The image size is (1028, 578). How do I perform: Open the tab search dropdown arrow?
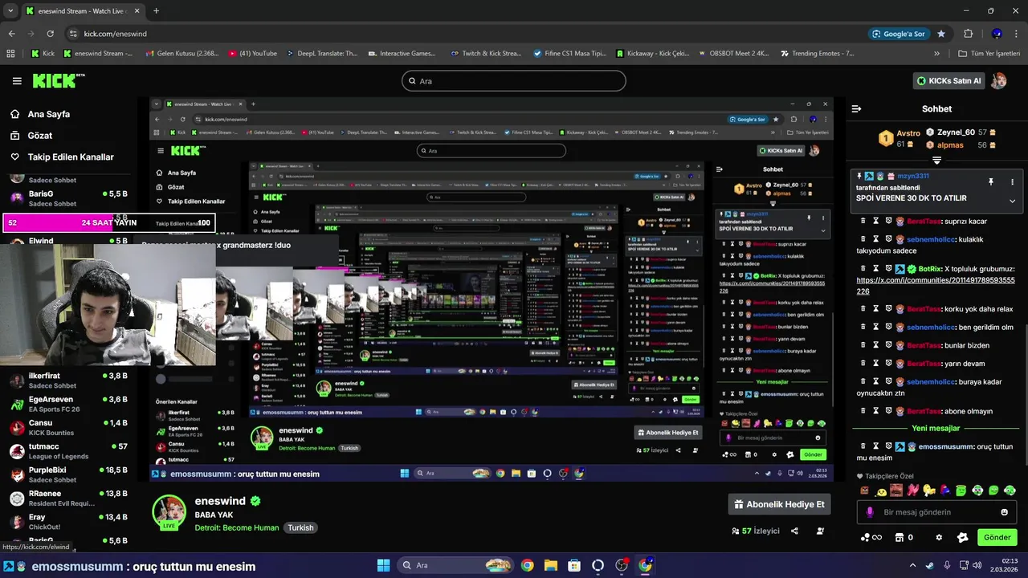(10, 11)
